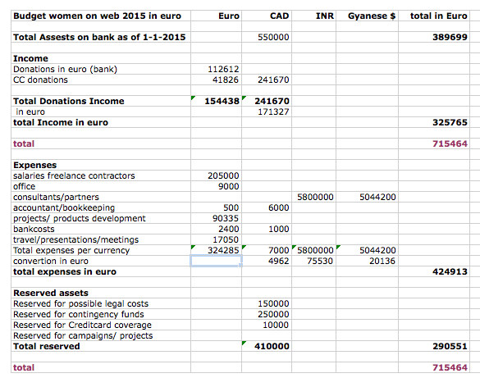This screenshot has width=480, height=387.
Task: Click the salaries freelance contractors amount 205000
Action: [x=216, y=175]
